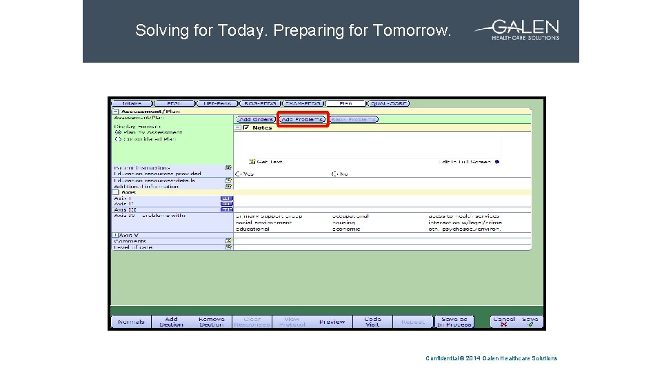Toggle the Notes checkbox
This screenshot has width=662, height=372.
click(x=245, y=127)
